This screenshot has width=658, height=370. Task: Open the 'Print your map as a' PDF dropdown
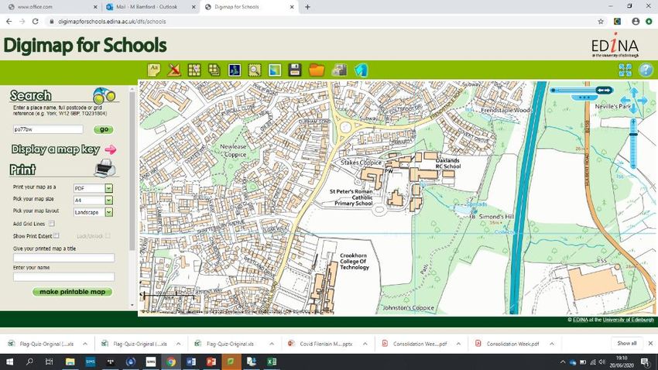[93, 188]
